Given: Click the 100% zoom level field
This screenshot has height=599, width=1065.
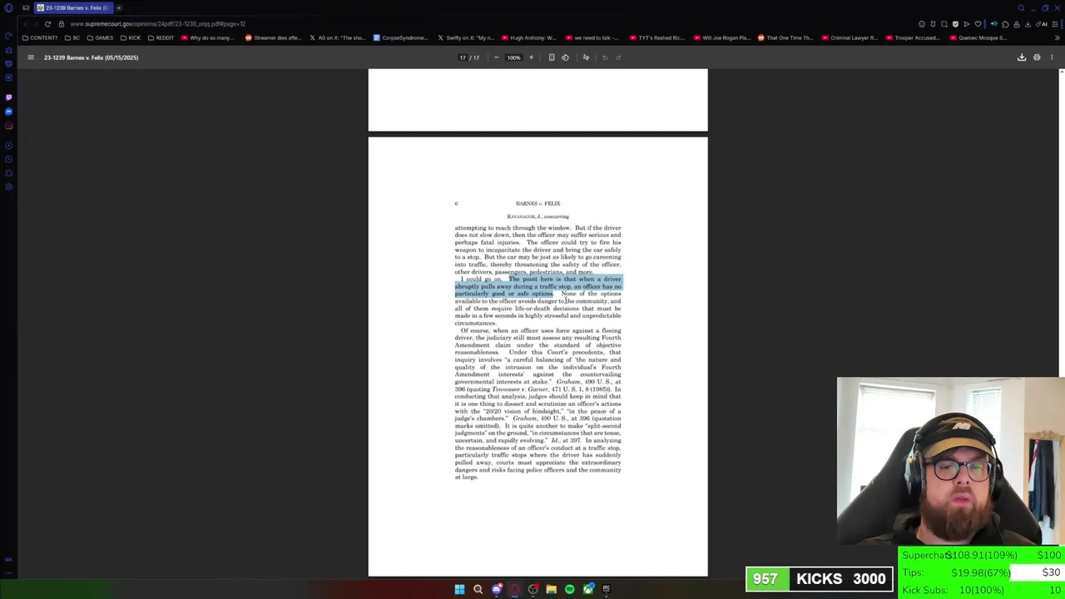Looking at the screenshot, I should (513, 57).
